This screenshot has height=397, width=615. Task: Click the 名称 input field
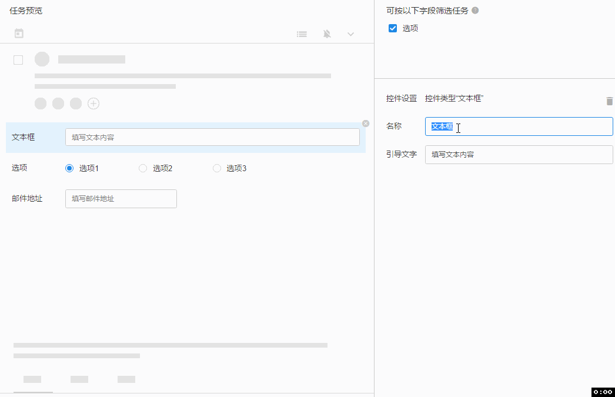pyautogui.click(x=529, y=126)
